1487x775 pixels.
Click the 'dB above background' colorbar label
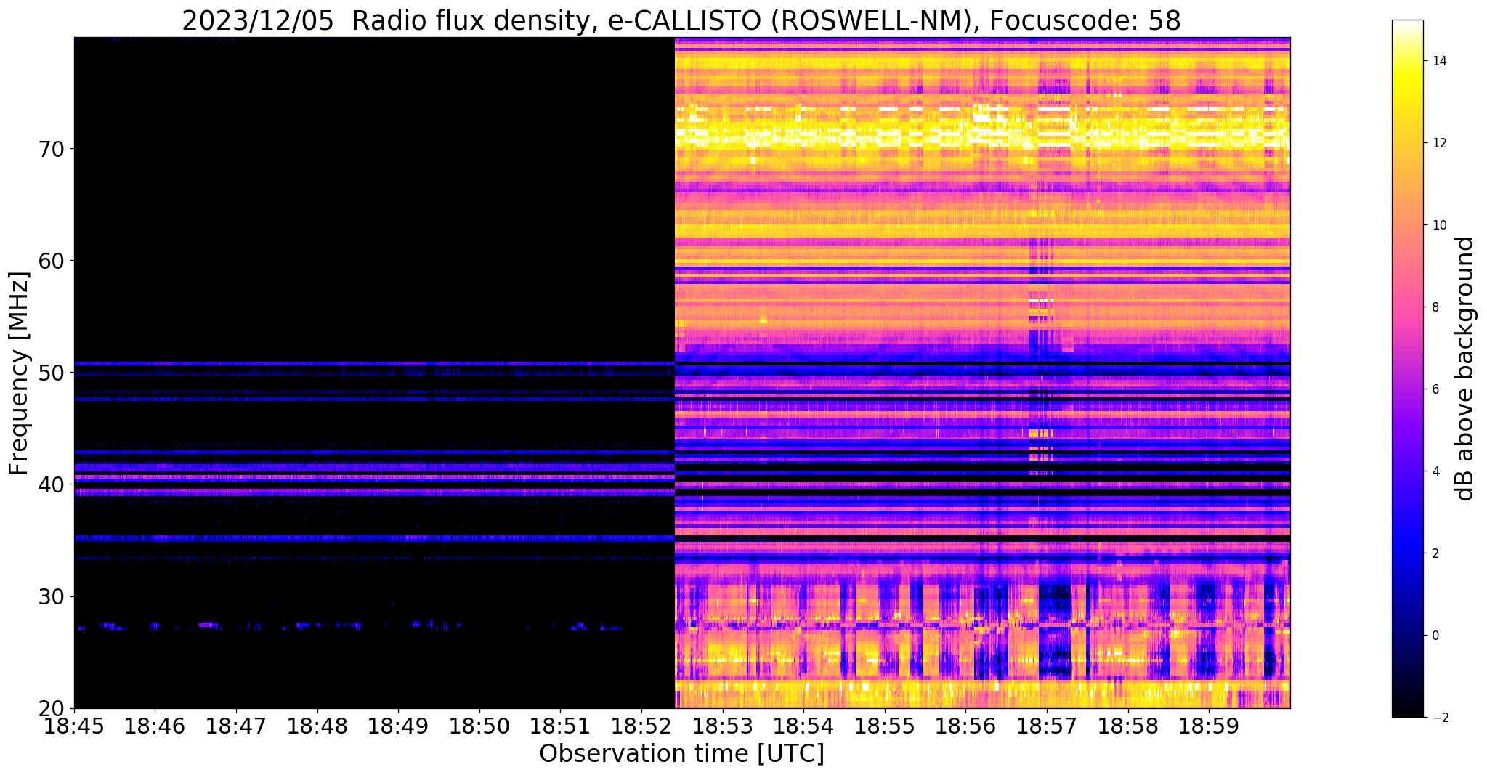coord(1465,369)
